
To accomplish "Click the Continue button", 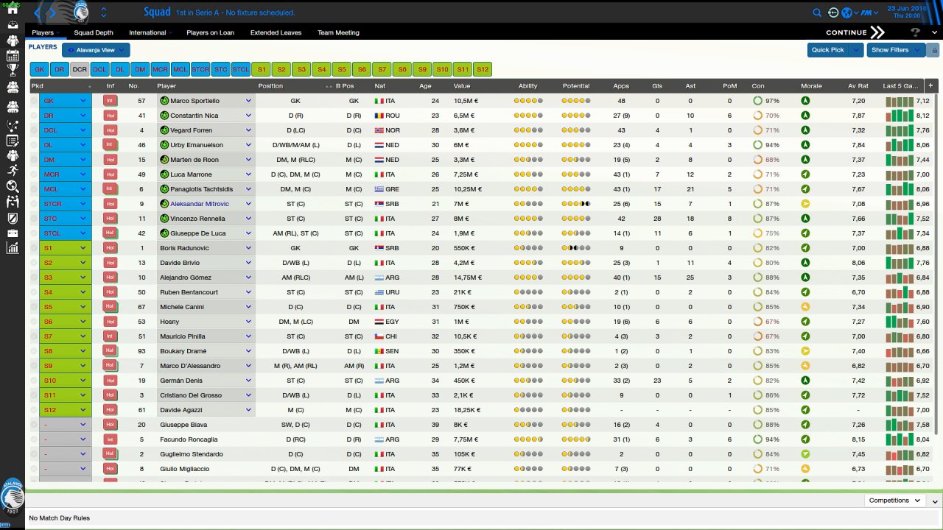I will [x=855, y=32].
